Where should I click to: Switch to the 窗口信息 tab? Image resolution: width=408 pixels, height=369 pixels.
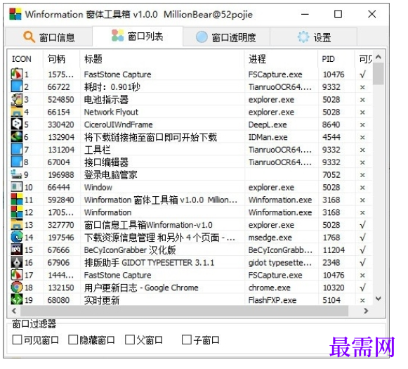tap(49, 37)
